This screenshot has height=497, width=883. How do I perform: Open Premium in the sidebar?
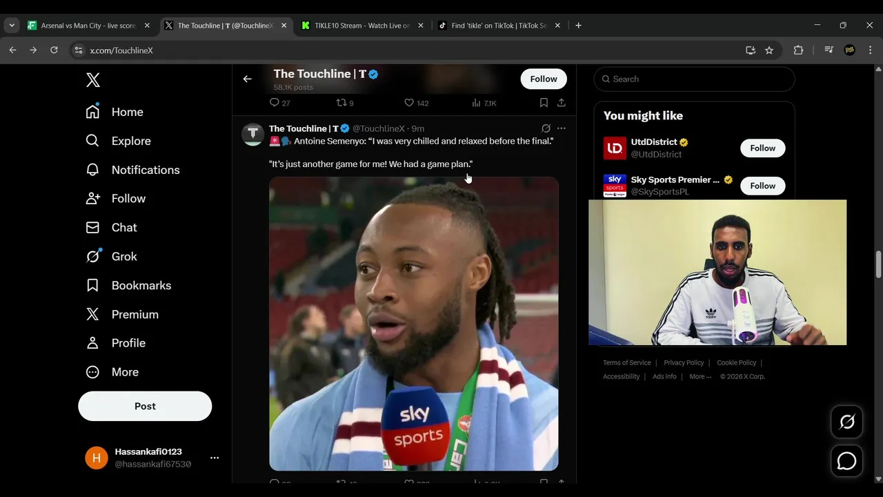coord(122,315)
